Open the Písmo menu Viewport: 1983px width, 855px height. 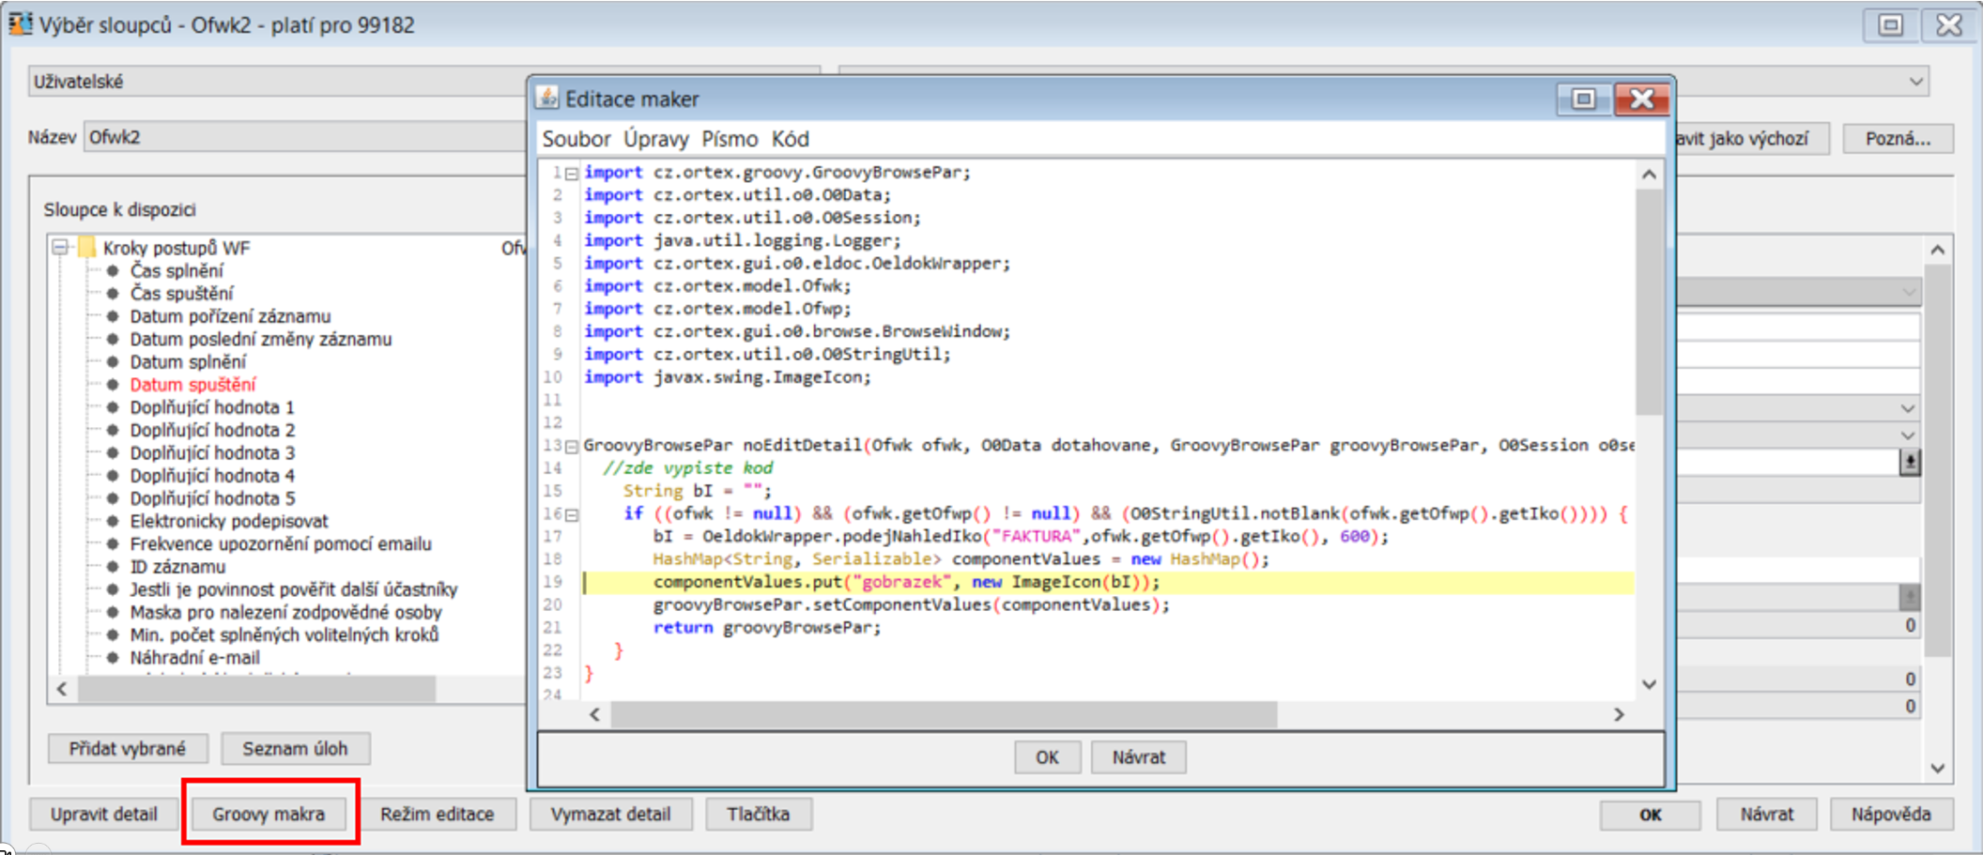(730, 139)
